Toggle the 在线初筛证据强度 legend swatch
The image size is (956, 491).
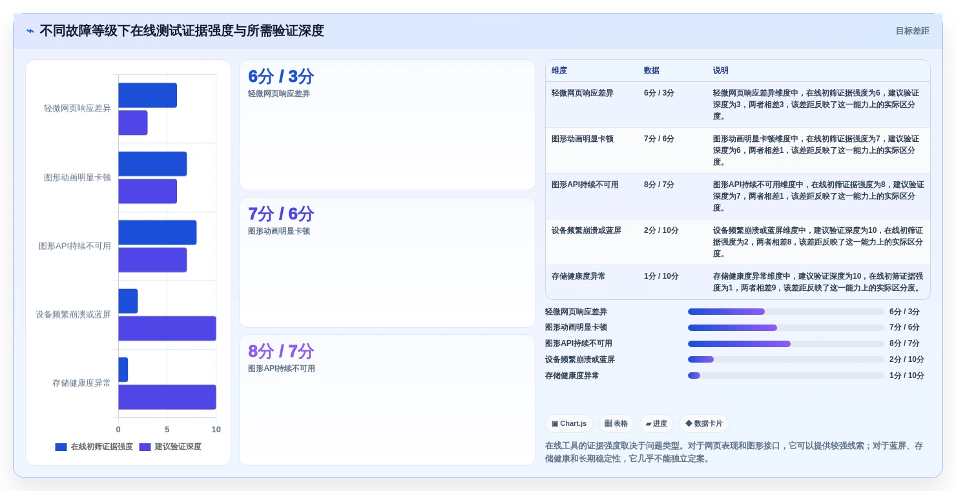[61, 446]
